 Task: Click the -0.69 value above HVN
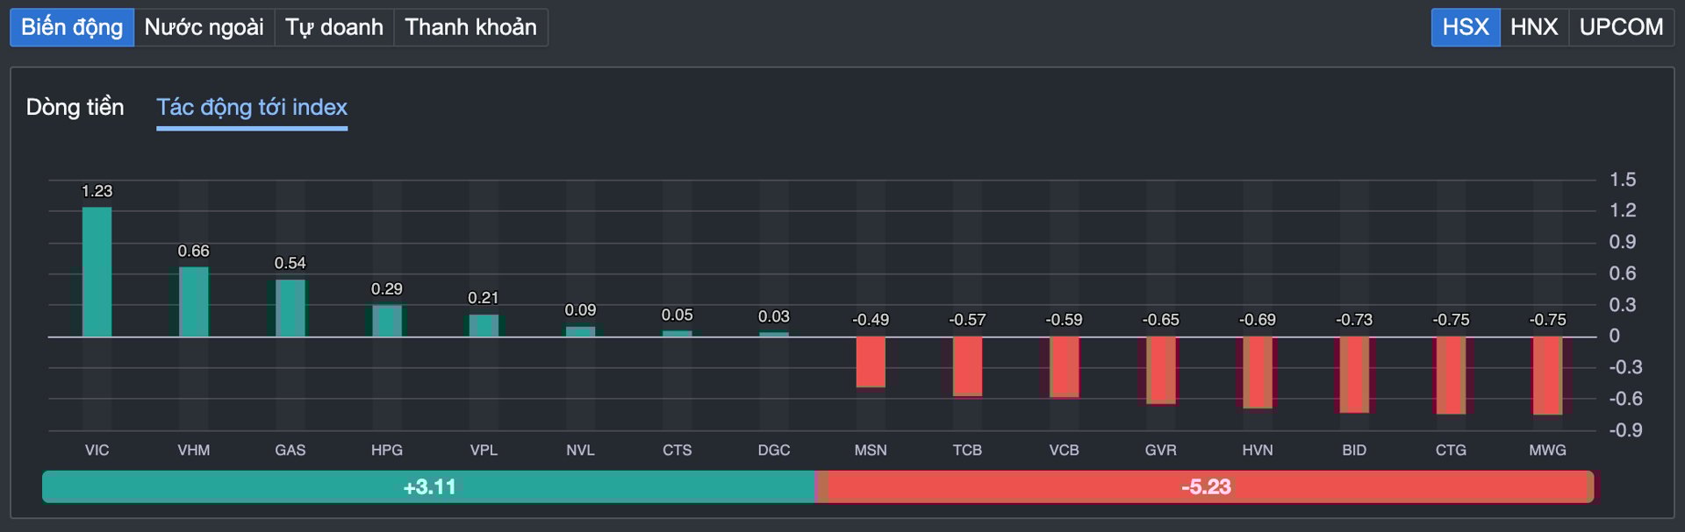point(1258,320)
